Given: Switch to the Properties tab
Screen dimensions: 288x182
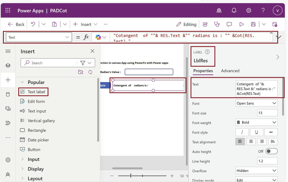Looking at the screenshot, I should tap(203, 71).
